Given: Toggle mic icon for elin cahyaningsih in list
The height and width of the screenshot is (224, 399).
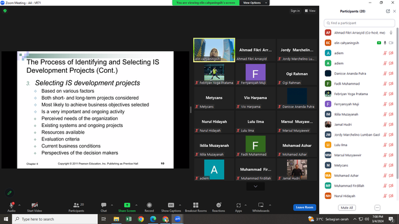Looking at the screenshot, I should (x=385, y=43).
